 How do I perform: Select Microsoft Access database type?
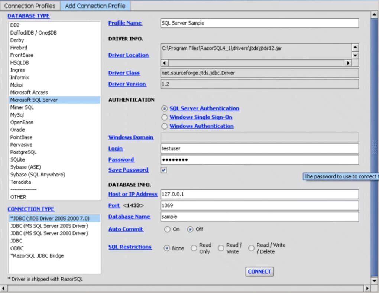pos(54,92)
